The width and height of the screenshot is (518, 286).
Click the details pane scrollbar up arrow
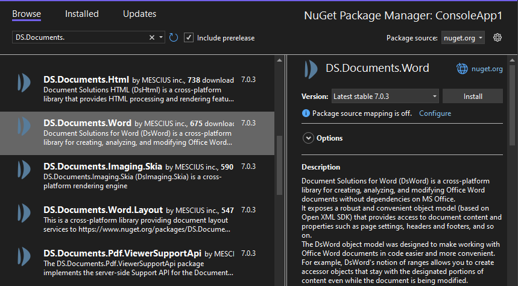(x=512, y=60)
